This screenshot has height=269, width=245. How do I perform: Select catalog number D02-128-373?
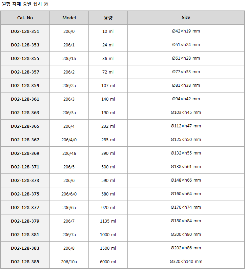pos(25,181)
